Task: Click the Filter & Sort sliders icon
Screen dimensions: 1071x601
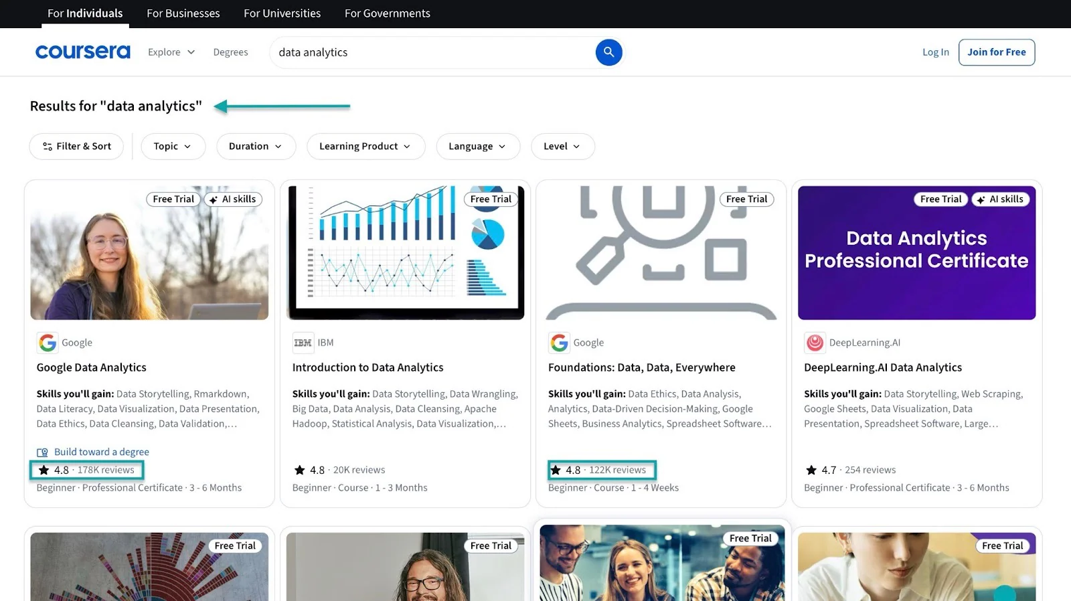Action: tap(48, 147)
